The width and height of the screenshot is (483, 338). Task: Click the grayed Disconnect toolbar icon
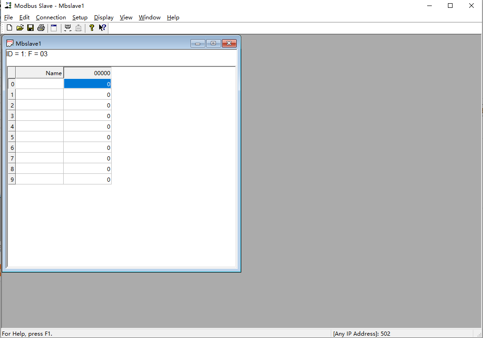pos(78,28)
